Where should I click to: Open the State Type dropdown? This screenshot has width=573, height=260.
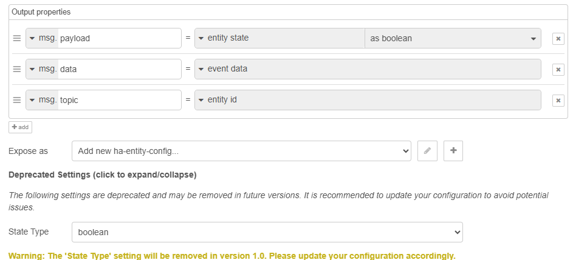(x=267, y=232)
